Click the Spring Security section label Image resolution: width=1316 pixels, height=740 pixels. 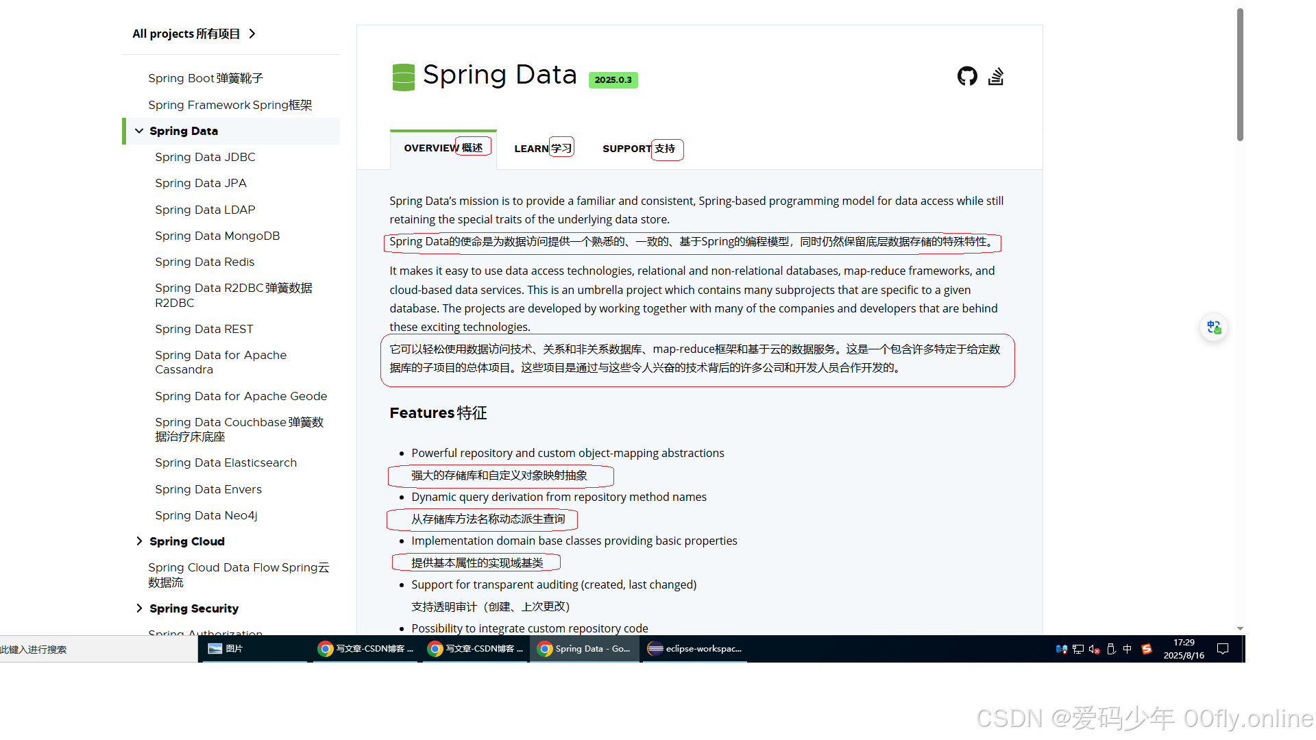pos(194,608)
